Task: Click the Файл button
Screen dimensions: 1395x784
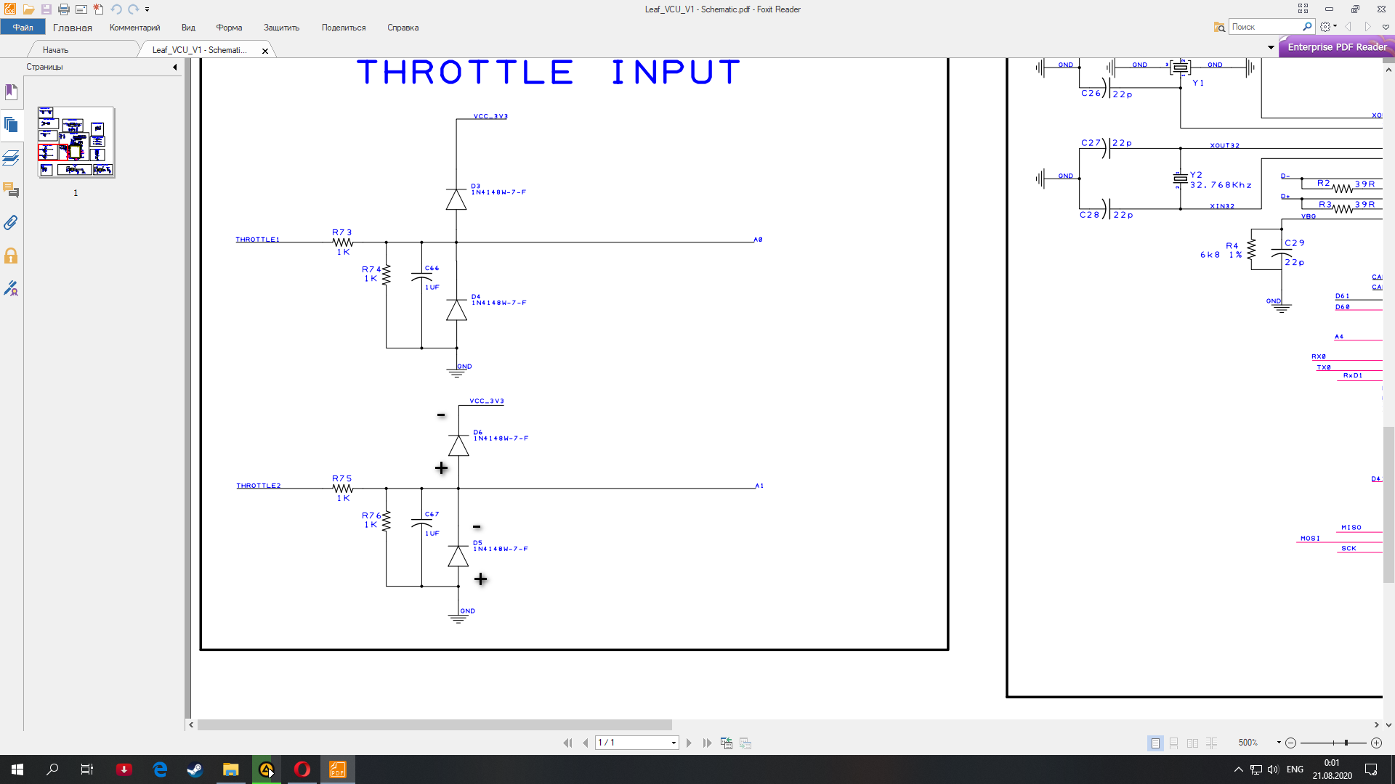Action: click(23, 28)
